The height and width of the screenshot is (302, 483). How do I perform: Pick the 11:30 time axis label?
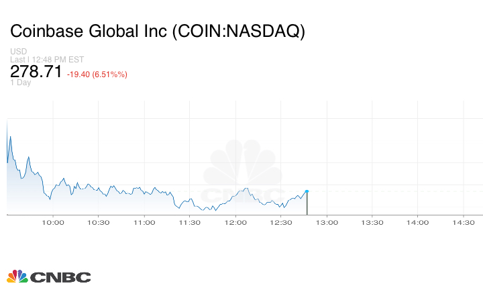pos(190,223)
